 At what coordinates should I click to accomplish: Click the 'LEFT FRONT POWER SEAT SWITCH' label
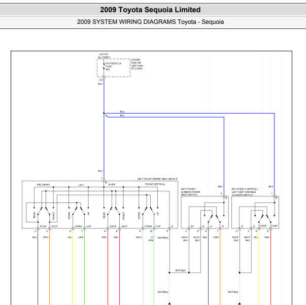157,179
